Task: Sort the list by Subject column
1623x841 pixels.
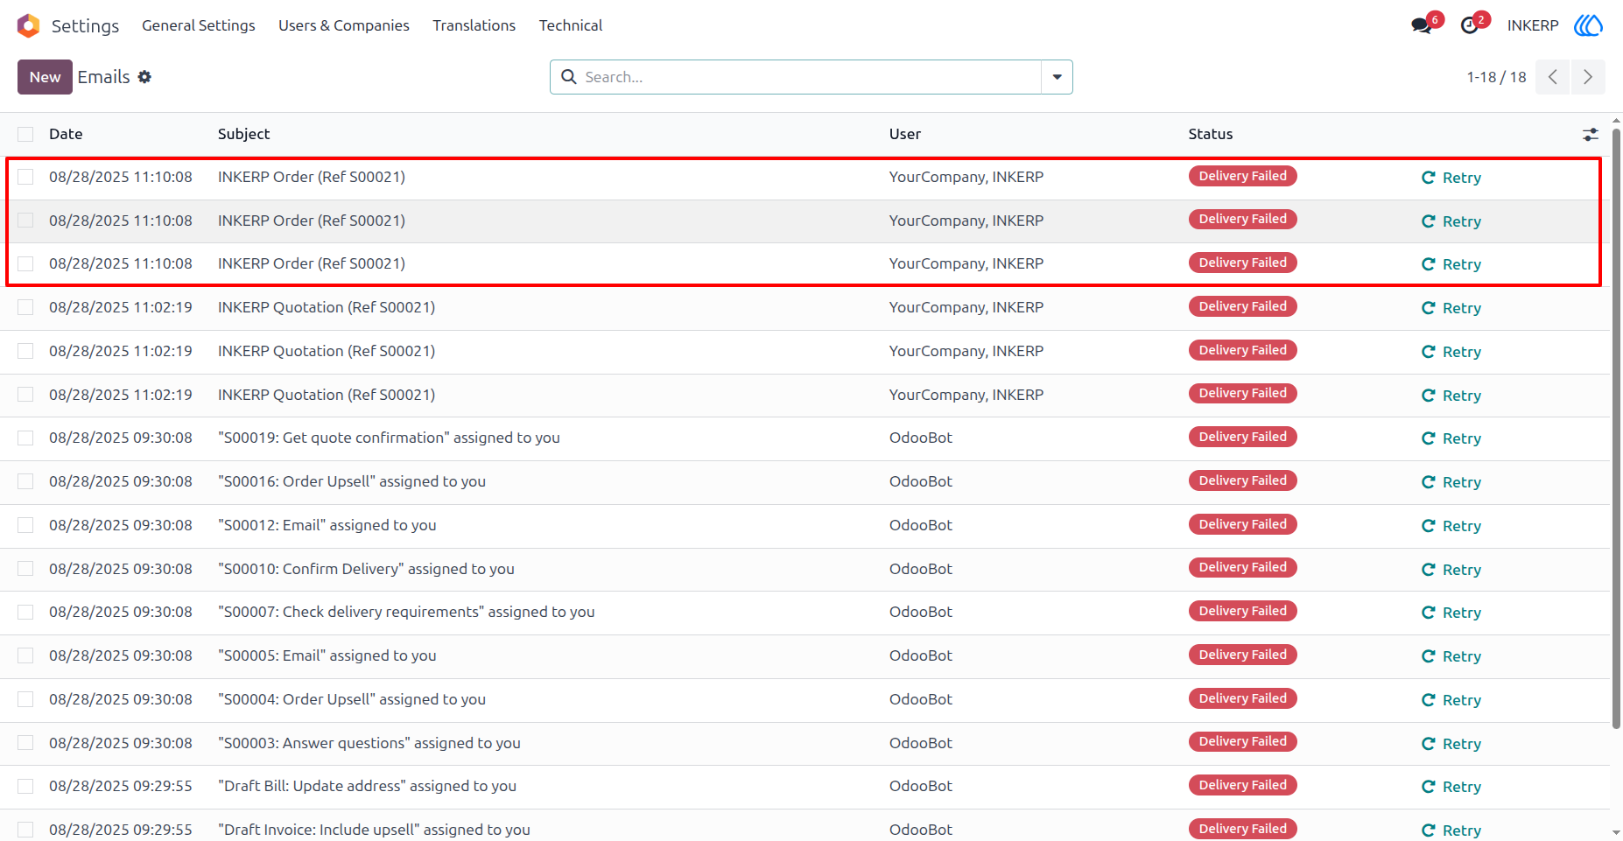Action: pos(243,134)
